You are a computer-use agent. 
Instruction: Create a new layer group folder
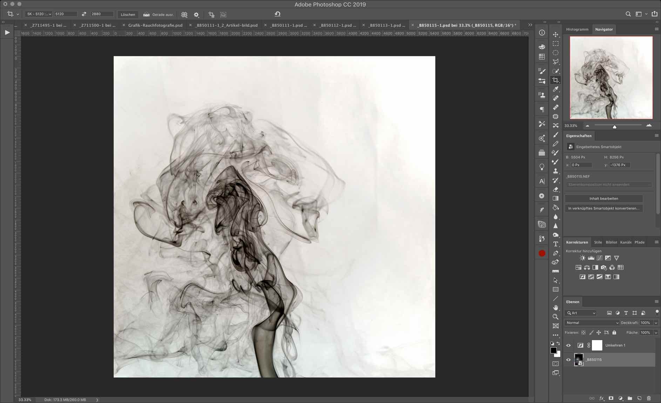click(x=630, y=398)
